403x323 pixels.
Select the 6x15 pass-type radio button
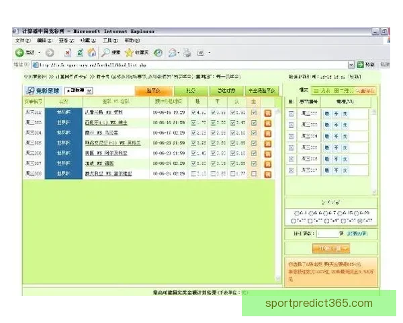(340, 213)
